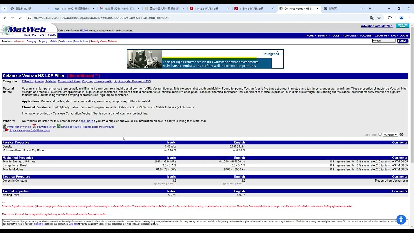
Task: Open the Liquid Crystal Polymer (LCP) category link
Action: point(132,81)
